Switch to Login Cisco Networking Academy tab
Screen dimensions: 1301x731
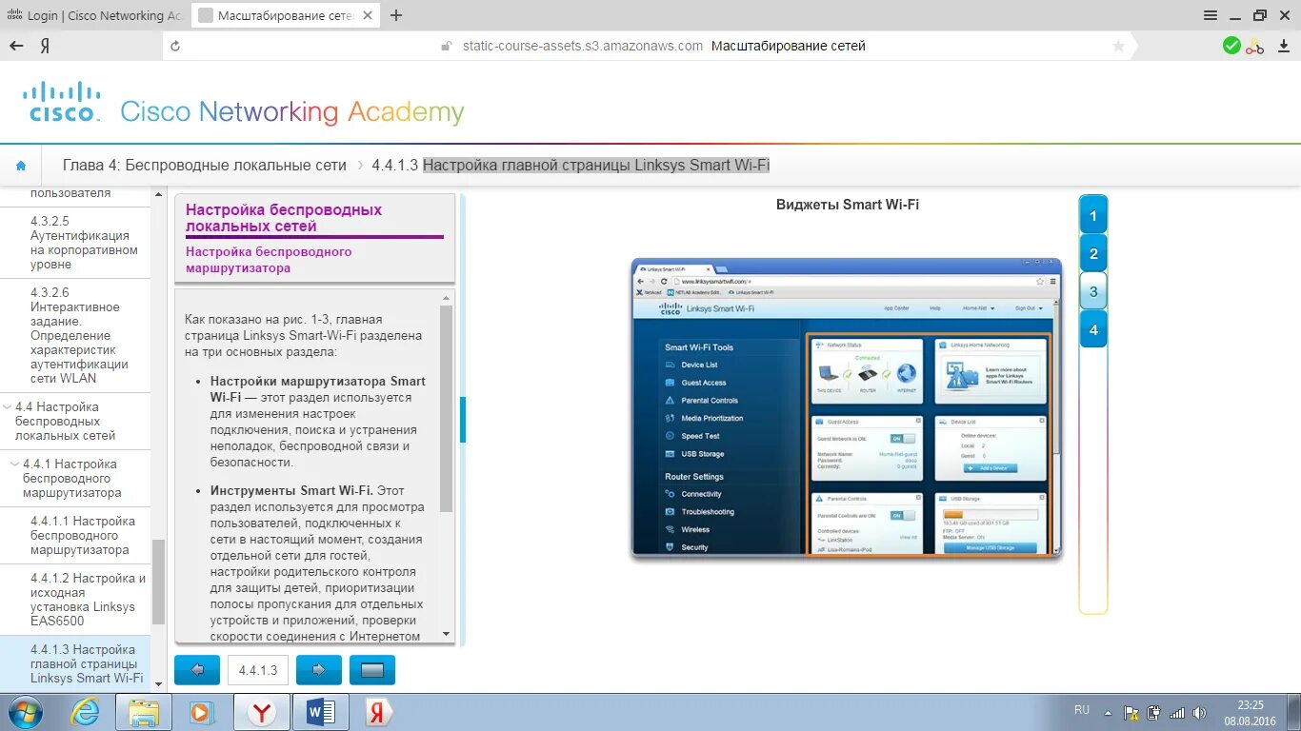pos(94,15)
